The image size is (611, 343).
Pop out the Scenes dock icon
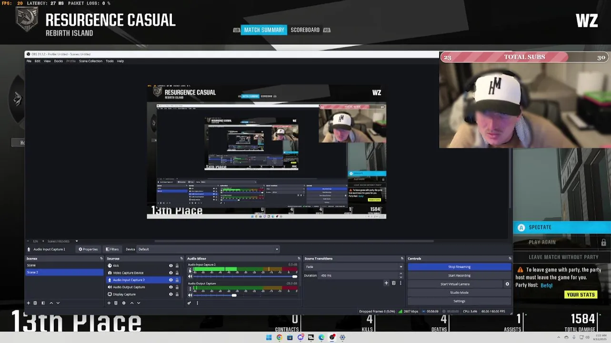[x=101, y=259]
